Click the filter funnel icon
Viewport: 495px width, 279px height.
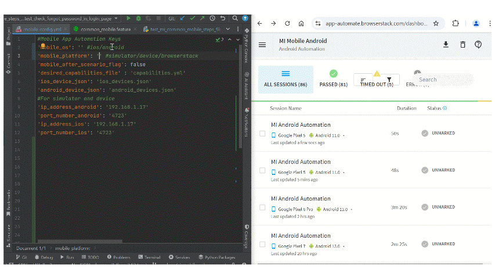(x=389, y=80)
